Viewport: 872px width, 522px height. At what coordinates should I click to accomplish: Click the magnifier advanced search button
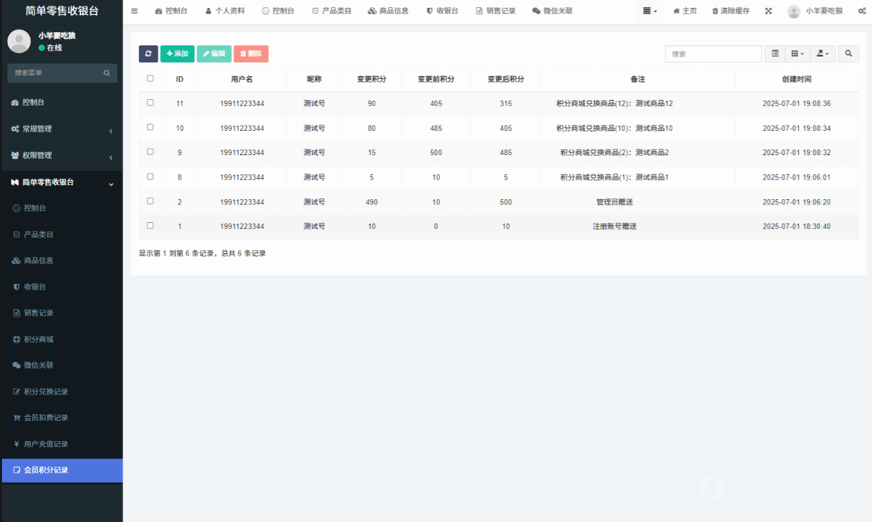pyautogui.click(x=848, y=54)
